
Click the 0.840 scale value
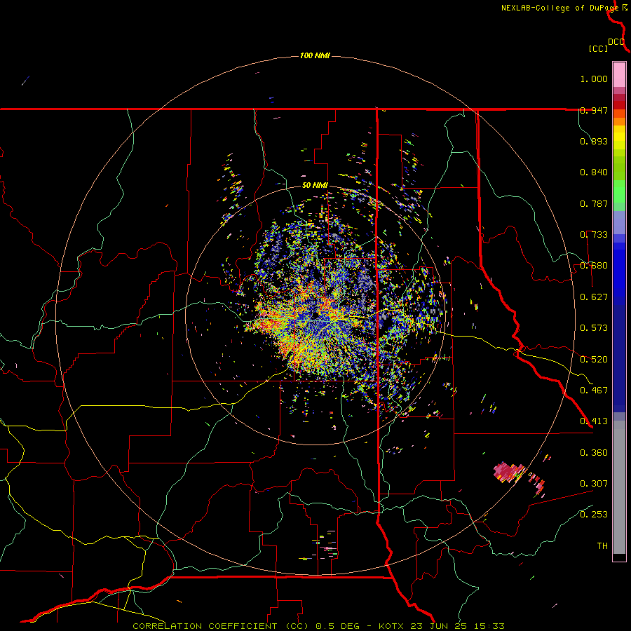594,172
